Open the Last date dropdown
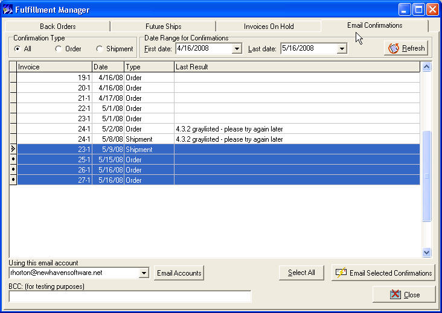 click(x=342, y=49)
